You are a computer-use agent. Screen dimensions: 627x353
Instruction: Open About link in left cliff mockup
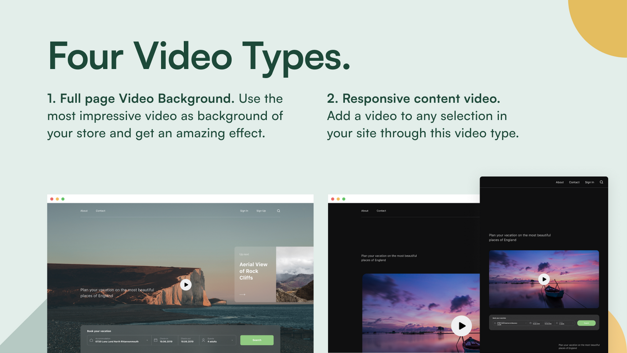pyautogui.click(x=84, y=211)
